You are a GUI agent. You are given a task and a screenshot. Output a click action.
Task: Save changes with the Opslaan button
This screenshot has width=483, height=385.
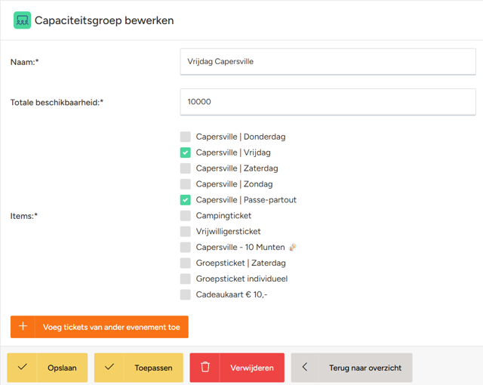tap(47, 368)
